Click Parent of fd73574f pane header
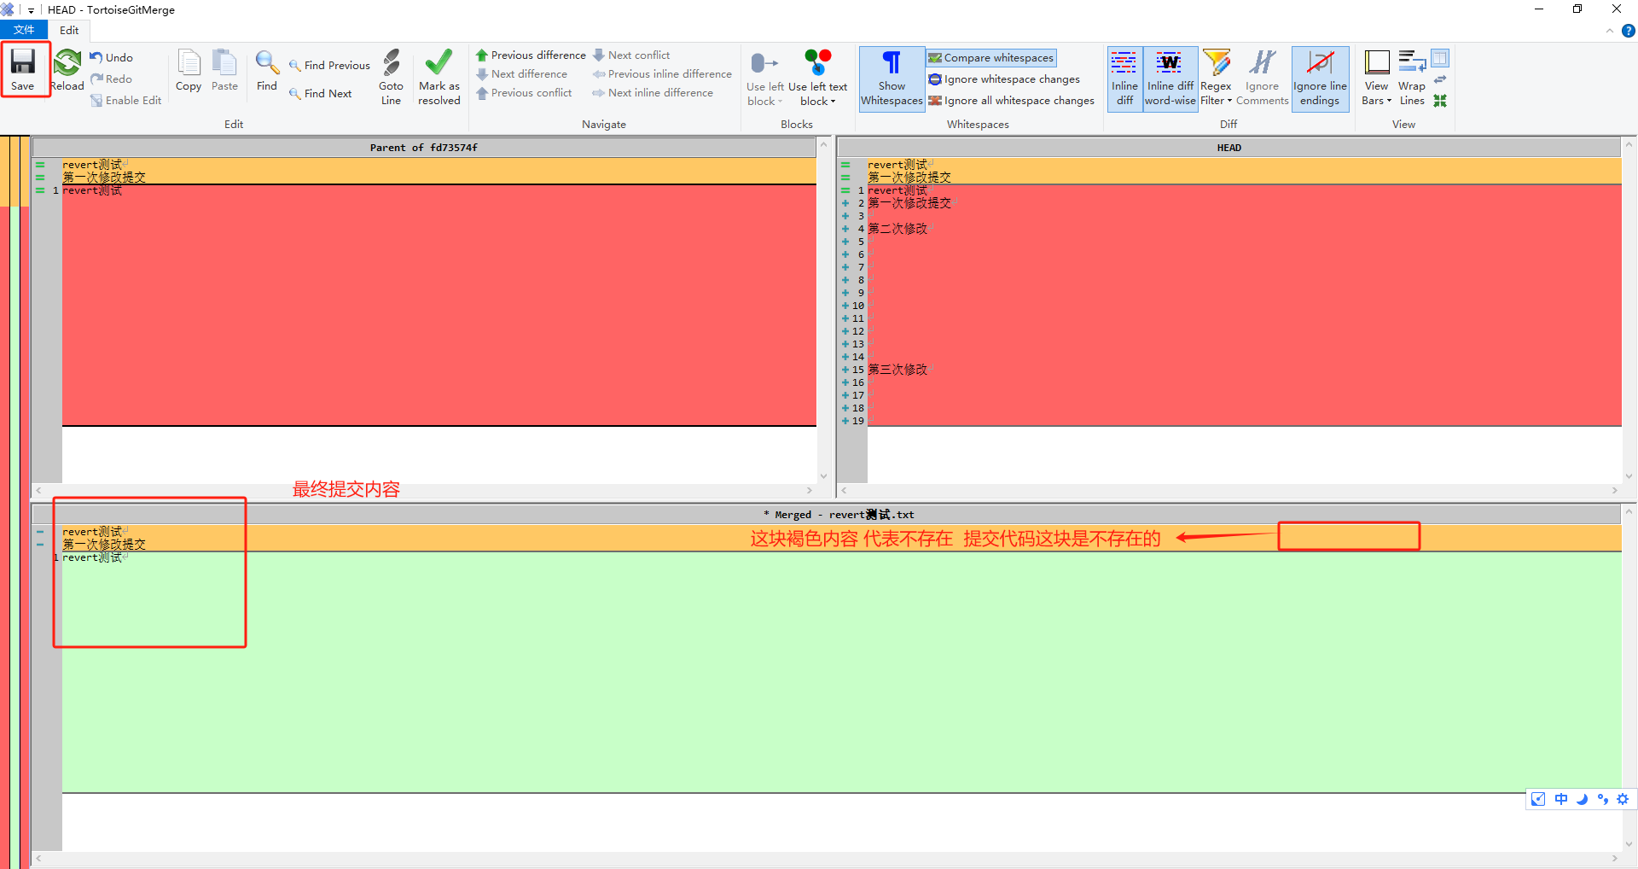The height and width of the screenshot is (869, 1638). click(x=424, y=147)
